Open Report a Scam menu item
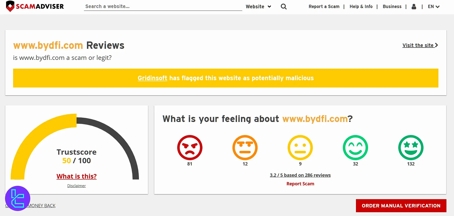This screenshot has height=216, width=454. coord(324,7)
